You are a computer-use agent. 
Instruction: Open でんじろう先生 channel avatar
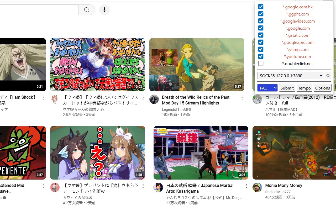[158, 187]
